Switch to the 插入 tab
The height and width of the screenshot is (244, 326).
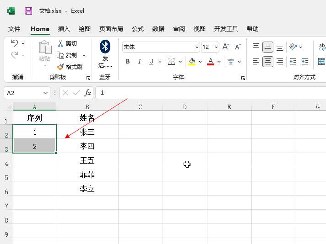64,29
